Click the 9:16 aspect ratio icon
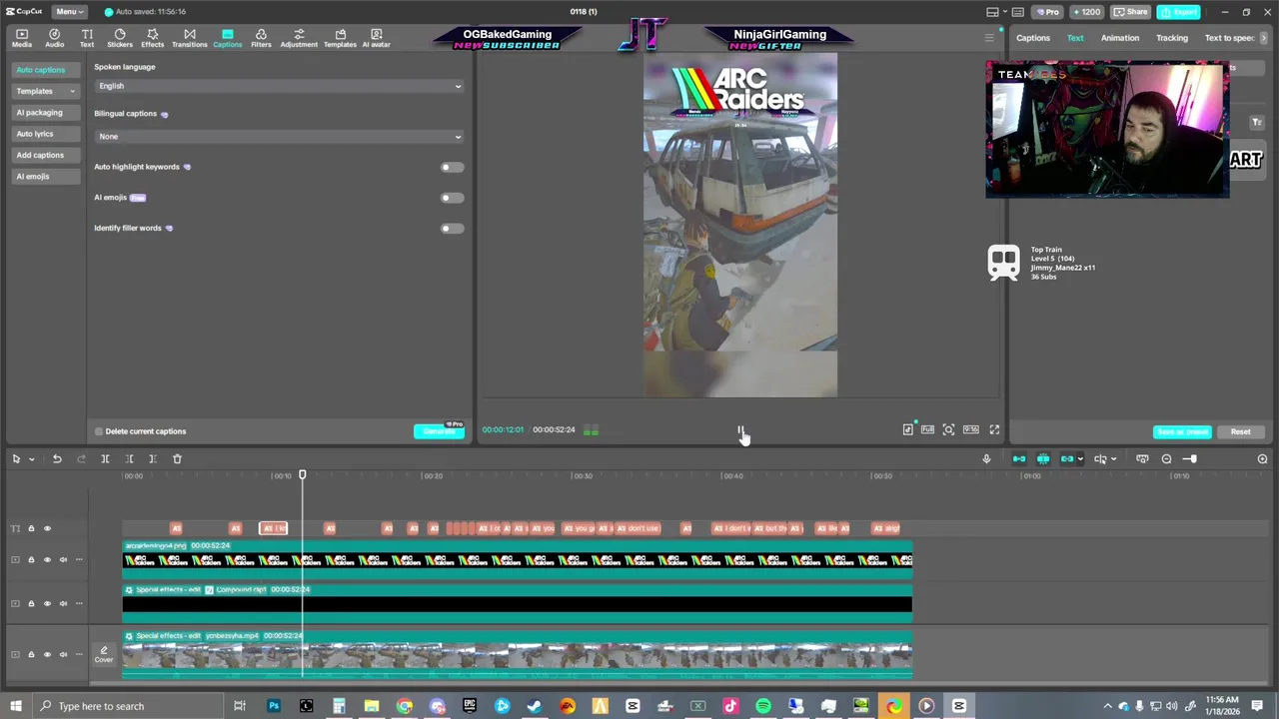The height and width of the screenshot is (719, 1279). [970, 429]
